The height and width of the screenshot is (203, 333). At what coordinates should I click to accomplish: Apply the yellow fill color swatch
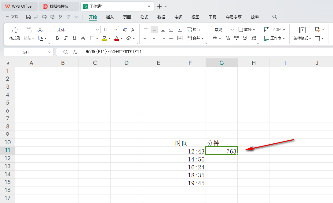point(104,38)
